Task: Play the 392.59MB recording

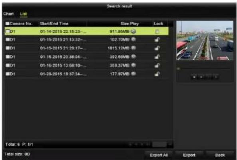Action: (133, 57)
